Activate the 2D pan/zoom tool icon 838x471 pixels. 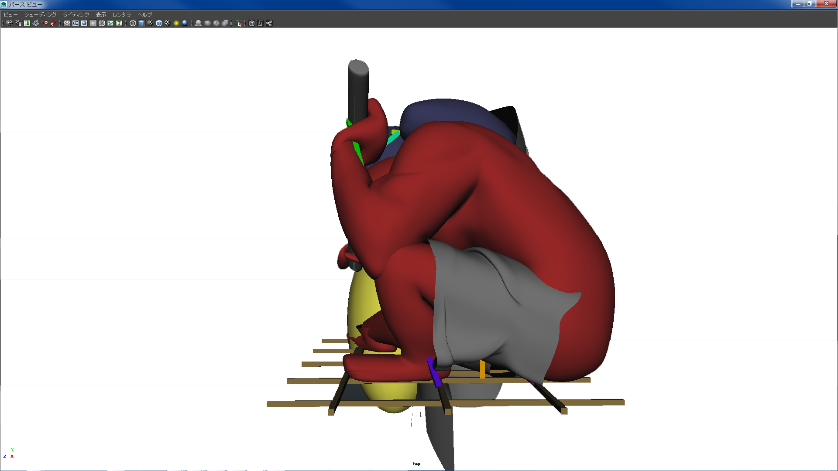coord(45,23)
